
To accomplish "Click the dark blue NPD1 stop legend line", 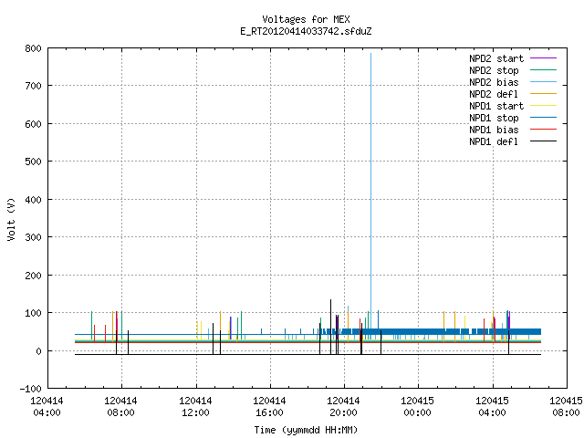I will coord(543,118).
